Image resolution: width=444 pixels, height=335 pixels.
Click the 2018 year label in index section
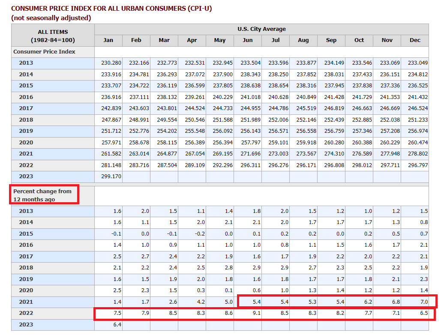coord(26,120)
